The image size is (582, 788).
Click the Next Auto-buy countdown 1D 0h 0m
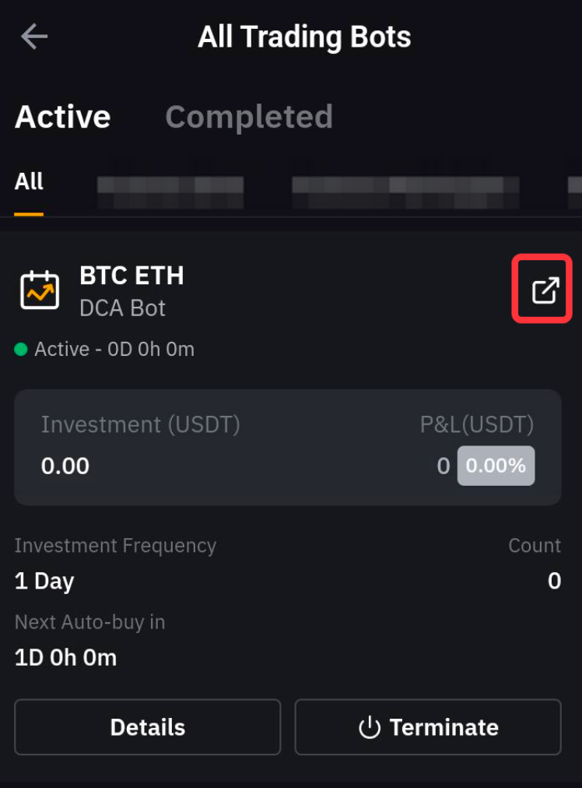65,657
